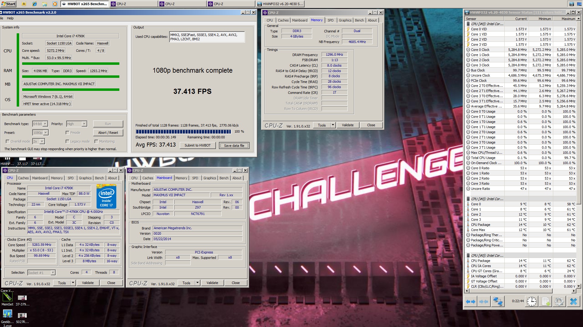Switch to Caches tab in bottom-left CPU-Z
Image resolution: width=583 pixels, height=327 pixels.
click(x=23, y=178)
